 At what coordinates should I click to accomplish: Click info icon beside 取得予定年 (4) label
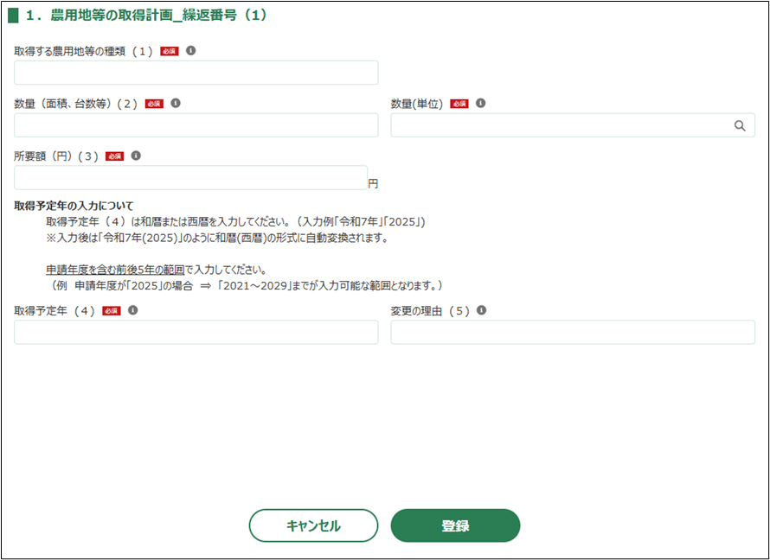[133, 310]
